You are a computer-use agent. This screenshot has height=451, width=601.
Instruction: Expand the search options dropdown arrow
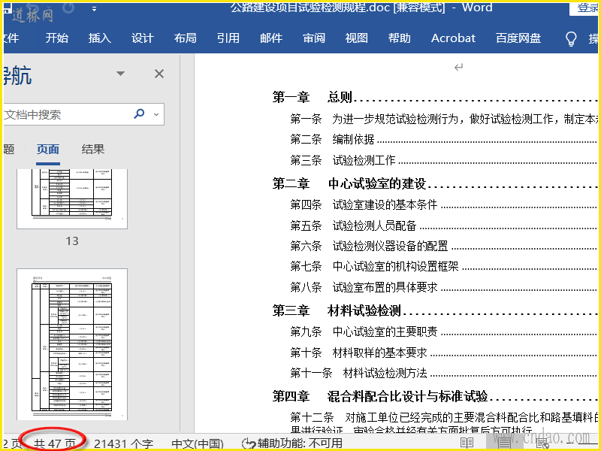pyautogui.click(x=156, y=114)
